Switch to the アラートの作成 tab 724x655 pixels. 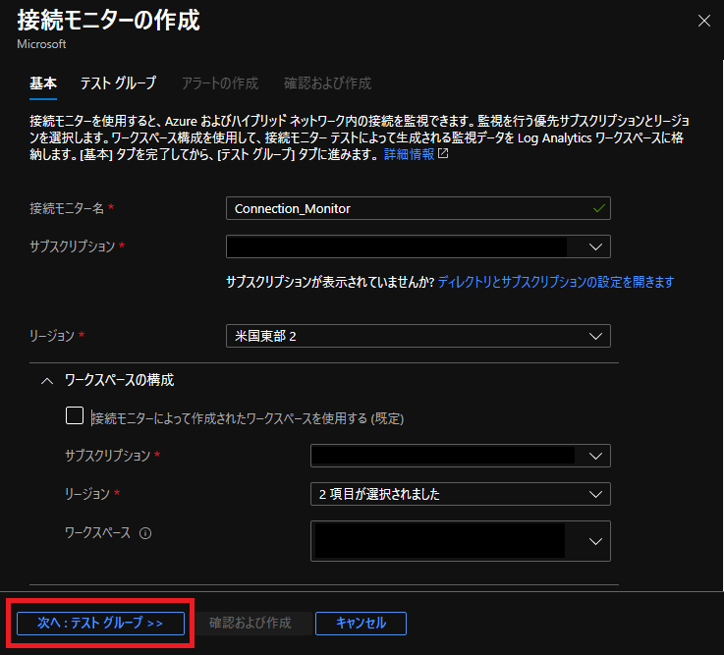point(220,83)
